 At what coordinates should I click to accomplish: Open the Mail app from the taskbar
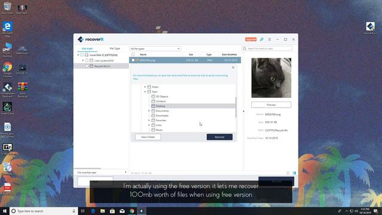point(122,211)
